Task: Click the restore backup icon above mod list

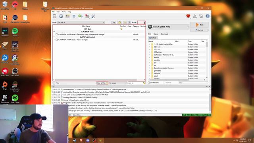Action: 125,22
